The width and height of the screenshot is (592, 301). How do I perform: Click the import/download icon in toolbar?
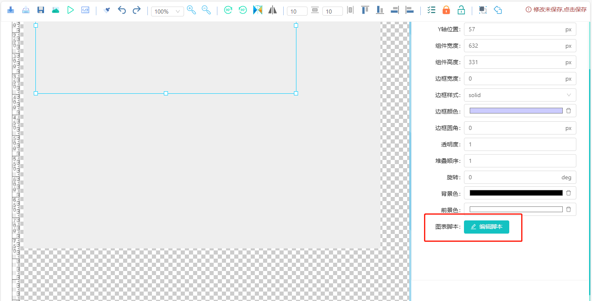point(11,10)
